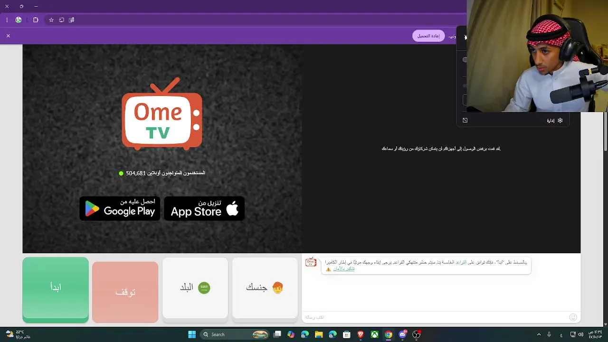The width and height of the screenshot is (608, 342).
Task: Click the red توقف (Stop) button
Action: (x=125, y=292)
